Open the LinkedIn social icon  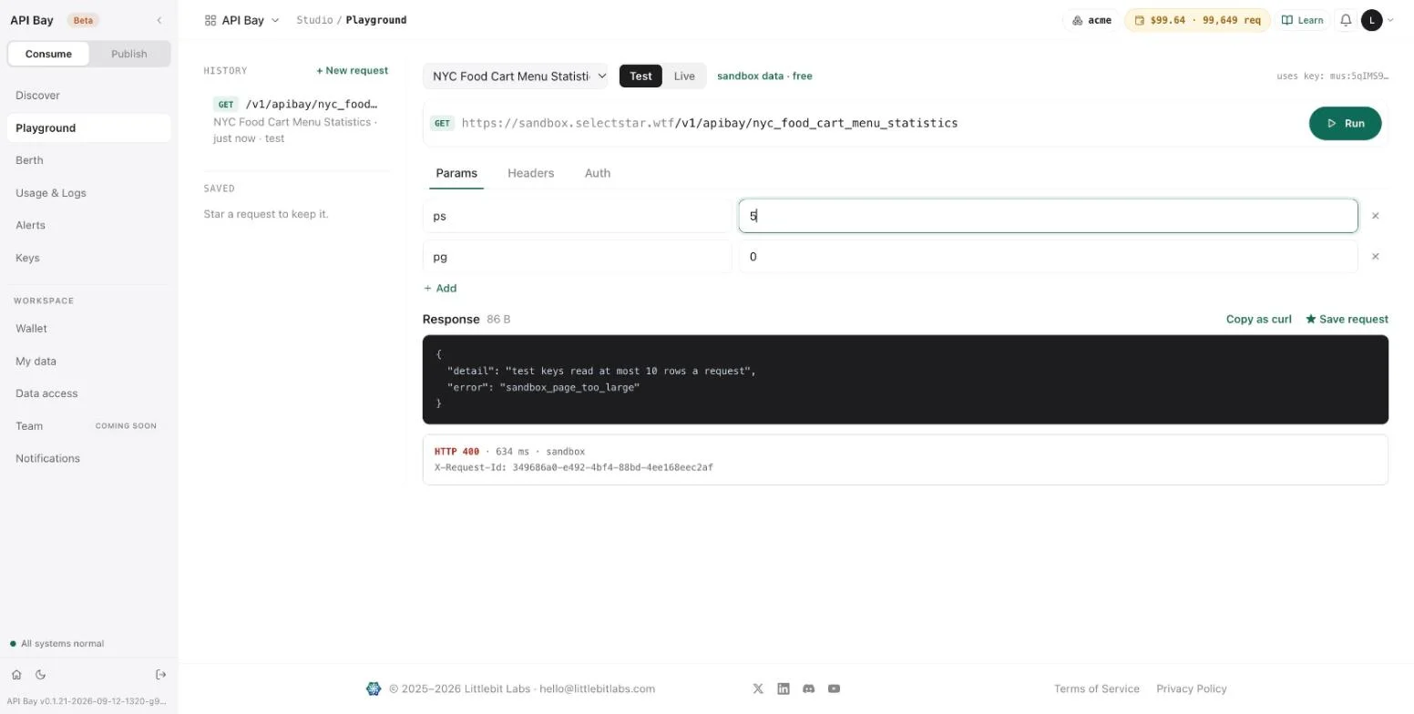pos(784,688)
